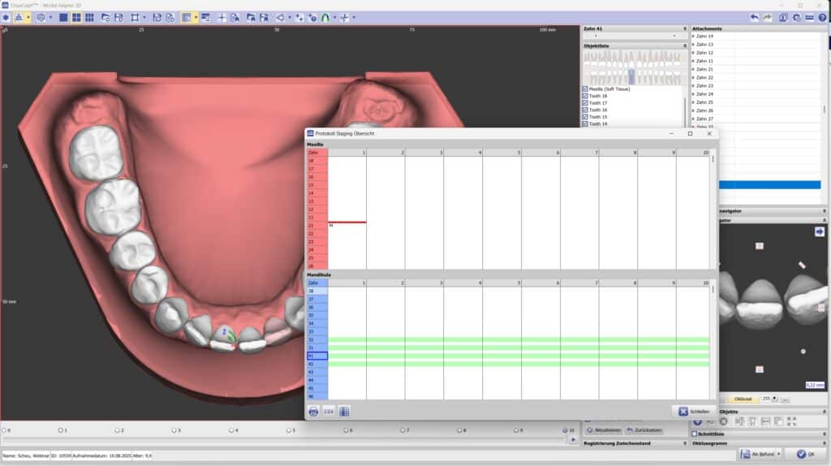
Task: Enable the Schnittlinie checkbox
Action: pos(693,434)
